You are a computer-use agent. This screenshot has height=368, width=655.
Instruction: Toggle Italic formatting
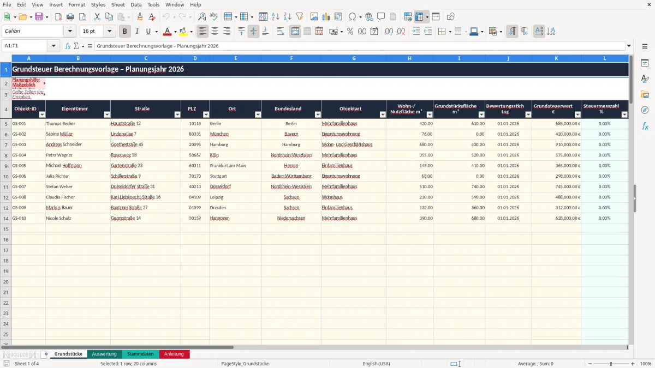137,32
